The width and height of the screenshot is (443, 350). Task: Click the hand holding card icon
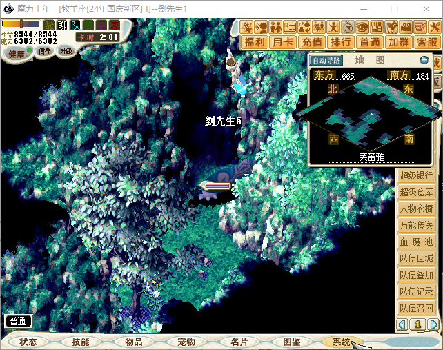391,27
